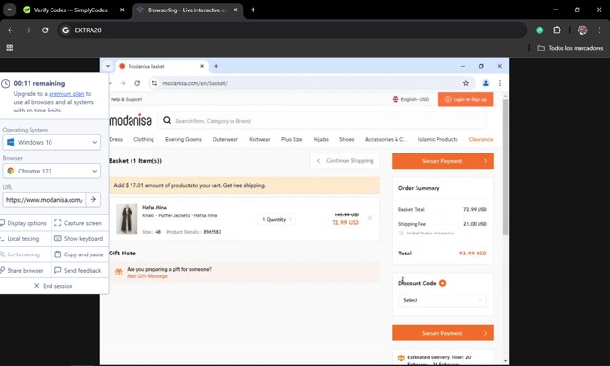Screen dimensions: 610x366
Task: Remove the Hafsa Mina item with X
Action: pos(370,218)
